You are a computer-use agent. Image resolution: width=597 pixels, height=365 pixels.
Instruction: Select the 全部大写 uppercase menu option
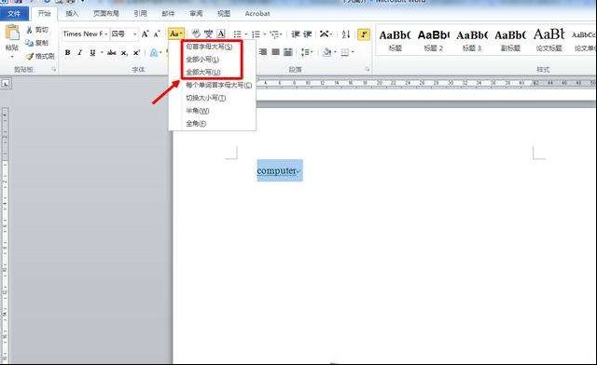coord(203,73)
